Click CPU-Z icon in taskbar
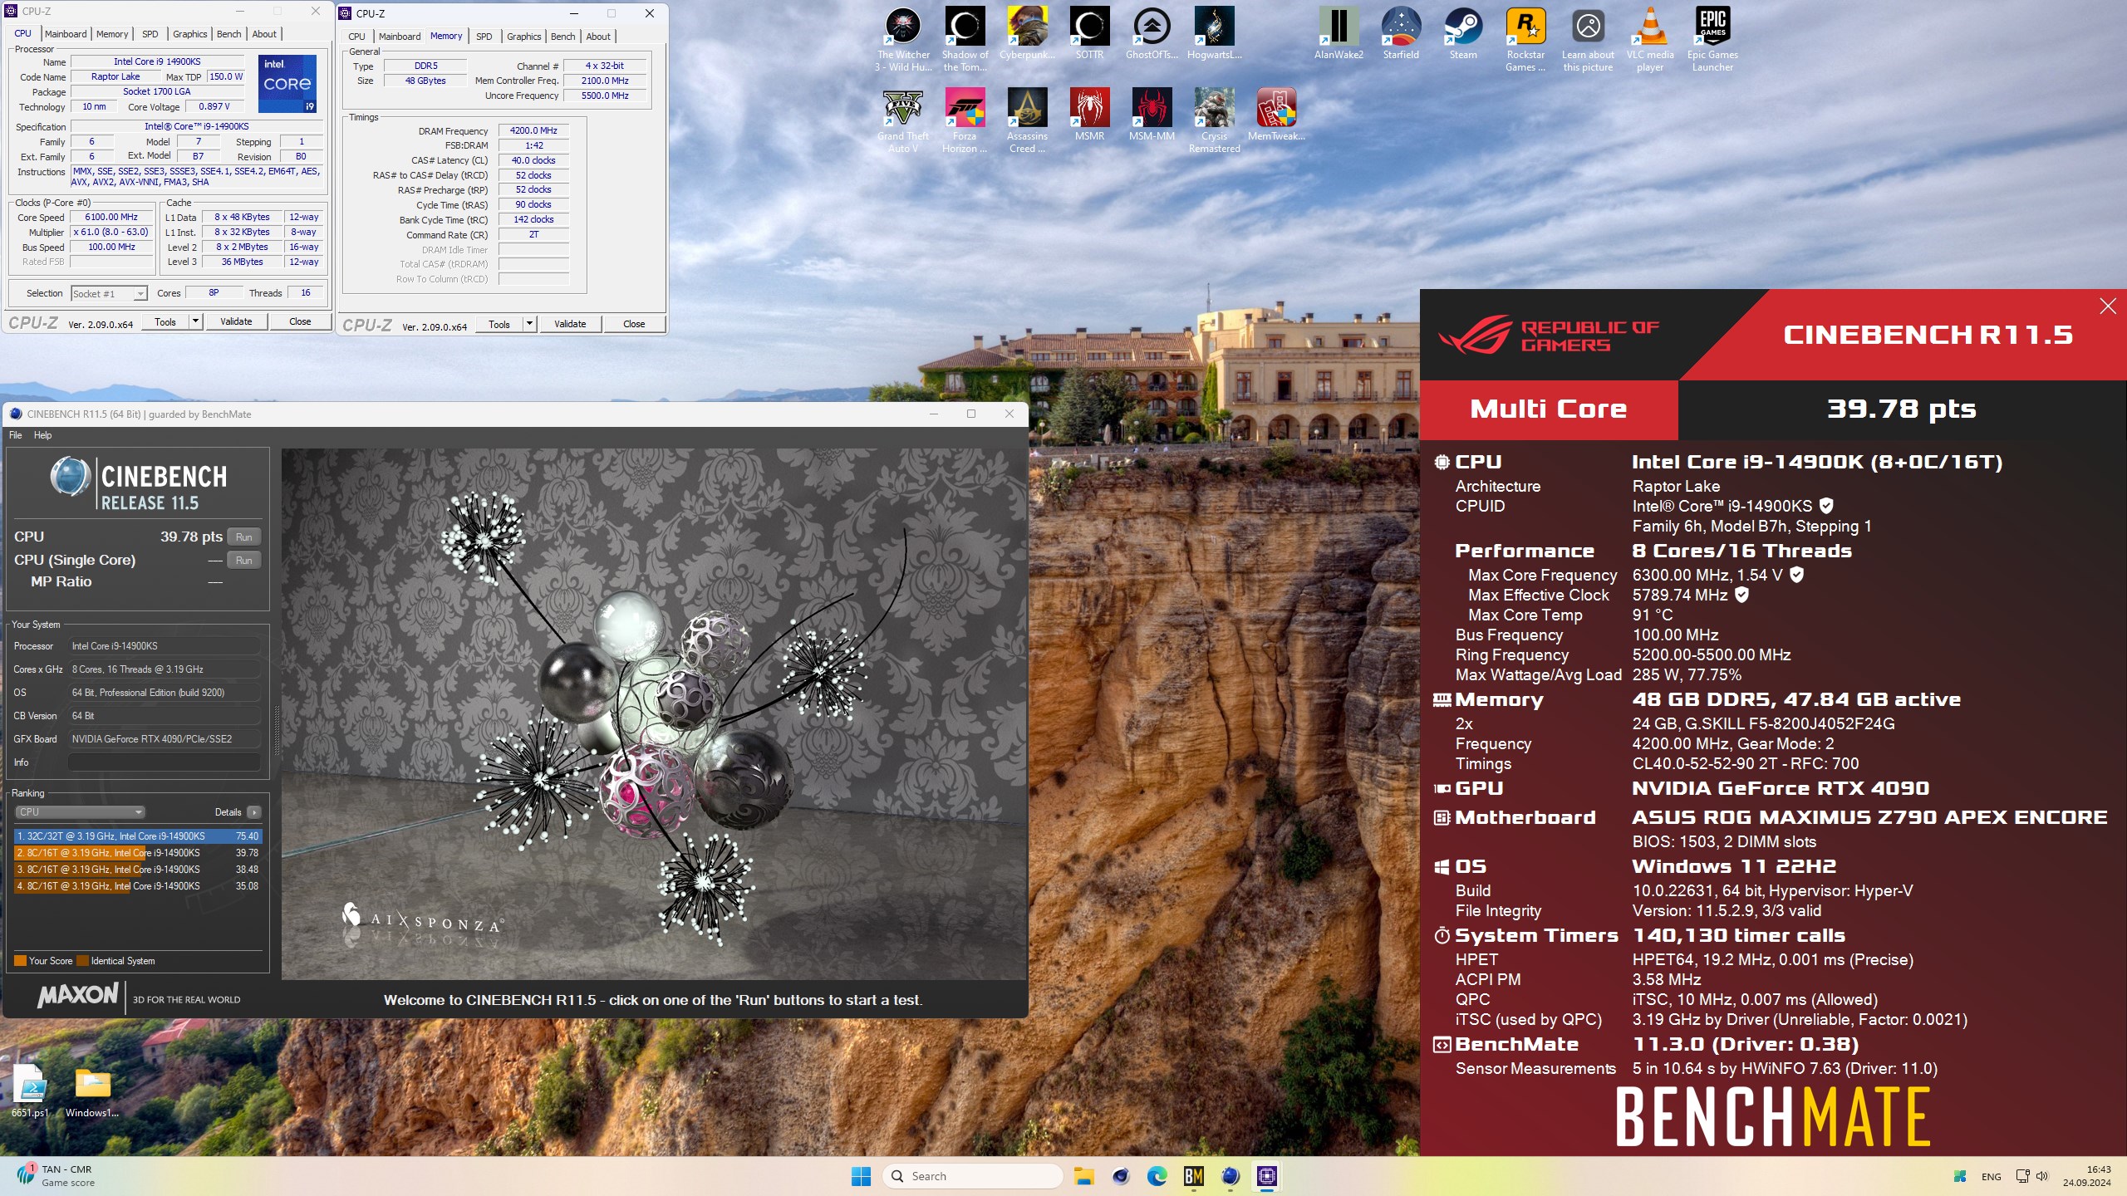Image resolution: width=2127 pixels, height=1196 pixels. [x=1266, y=1176]
